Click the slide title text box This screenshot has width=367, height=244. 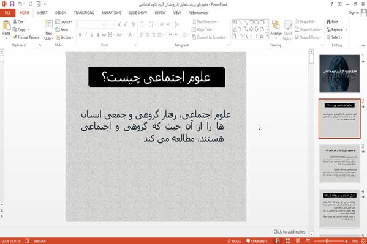click(x=157, y=77)
